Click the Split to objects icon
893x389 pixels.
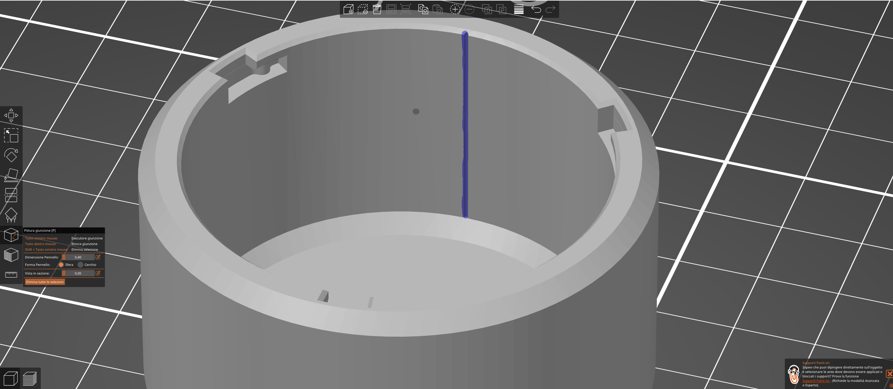(487, 9)
